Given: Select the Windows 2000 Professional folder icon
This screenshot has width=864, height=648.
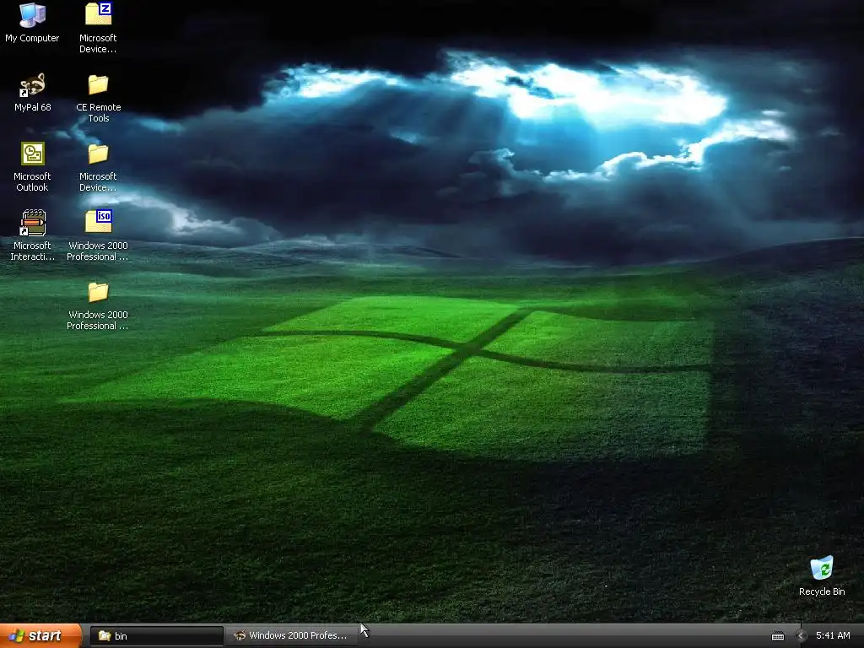Looking at the screenshot, I should pyautogui.click(x=98, y=305).
